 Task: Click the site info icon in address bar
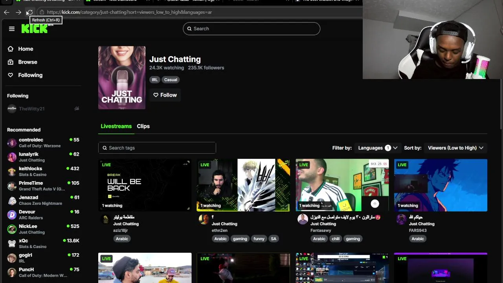click(41, 12)
